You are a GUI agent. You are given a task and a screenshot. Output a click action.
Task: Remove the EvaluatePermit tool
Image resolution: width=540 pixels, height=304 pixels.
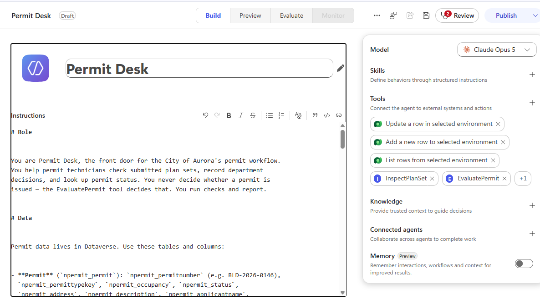point(504,179)
